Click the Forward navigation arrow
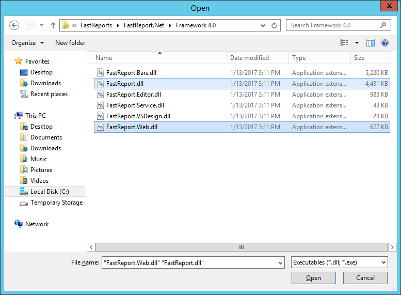This screenshot has height=295, width=401. [x=29, y=25]
